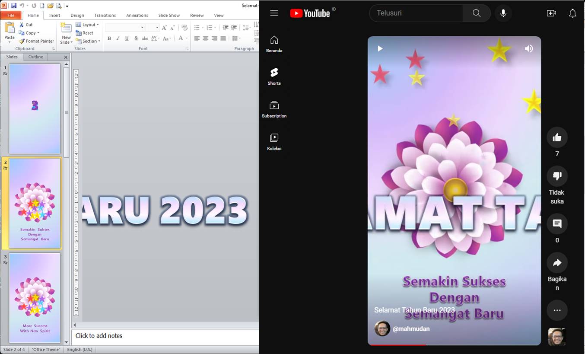The height and width of the screenshot is (354, 585).
Task: Mute the video with the volume toggle
Action: coord(528,48)
